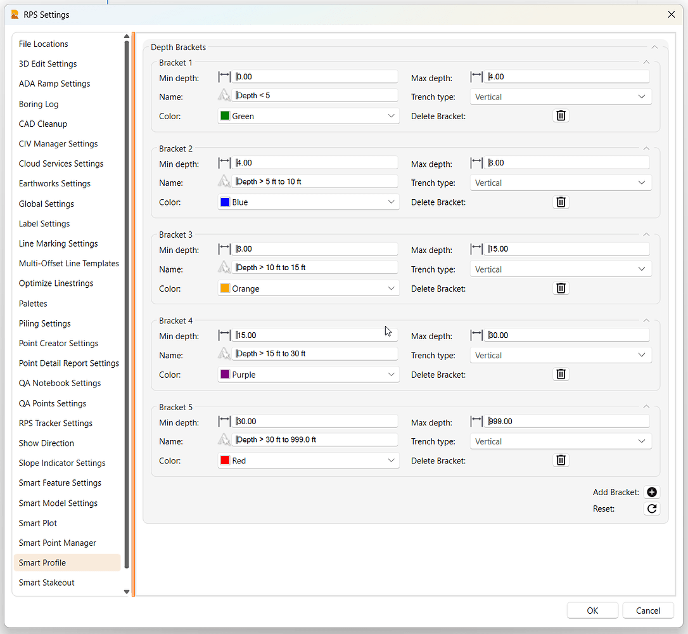This screenshot has width=688, height=634.
Task: Click the text icon beside Bracket 1 Name
Action: (224, 95)
